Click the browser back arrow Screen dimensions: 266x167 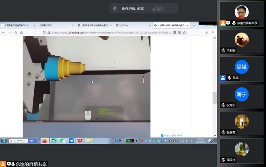pyautogui.click(x=4, y=32)
